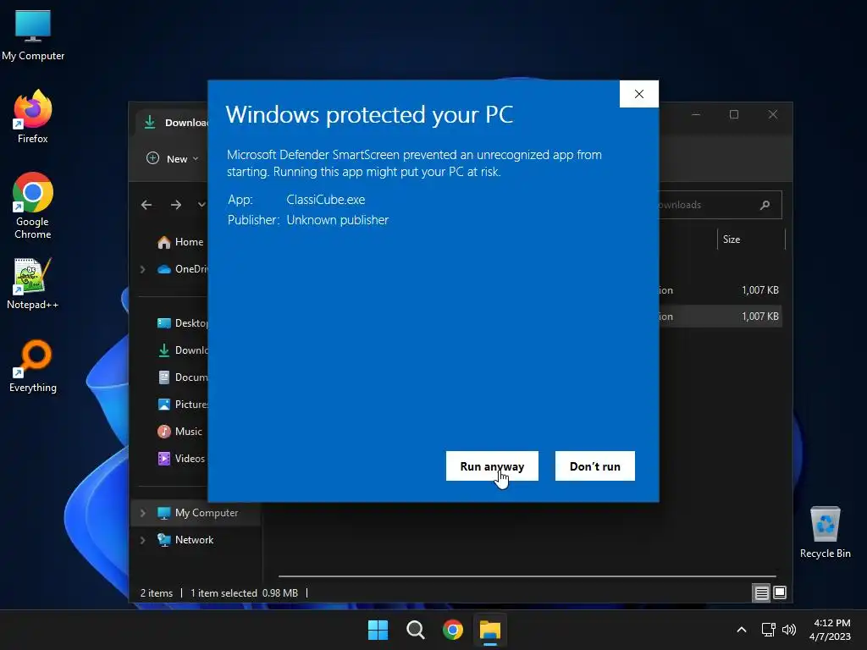Open the Windows Start menu

(378, 630)
